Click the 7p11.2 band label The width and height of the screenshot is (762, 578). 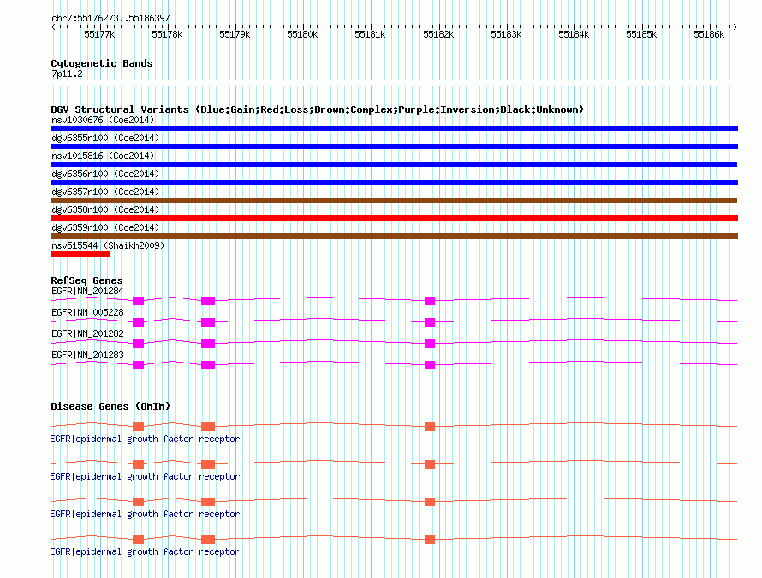(67, 74)
